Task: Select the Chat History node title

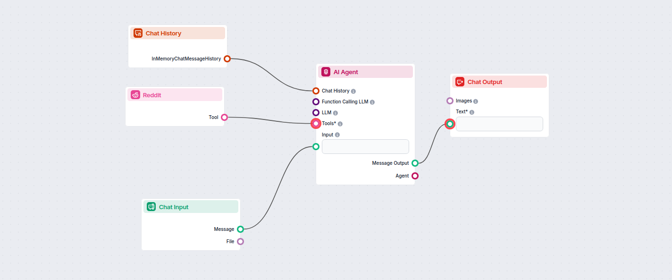Action: (163, 33)
